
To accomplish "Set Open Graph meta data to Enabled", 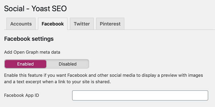I will coord(25,64).
